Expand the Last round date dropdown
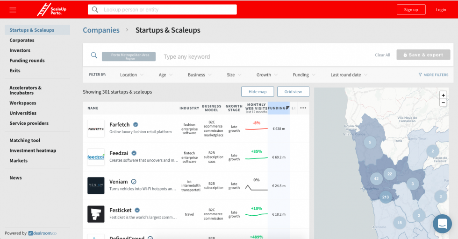 coord(349,75)
